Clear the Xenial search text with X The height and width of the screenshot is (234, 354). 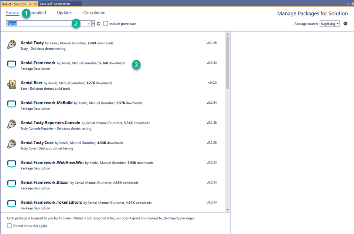(89, 24)
